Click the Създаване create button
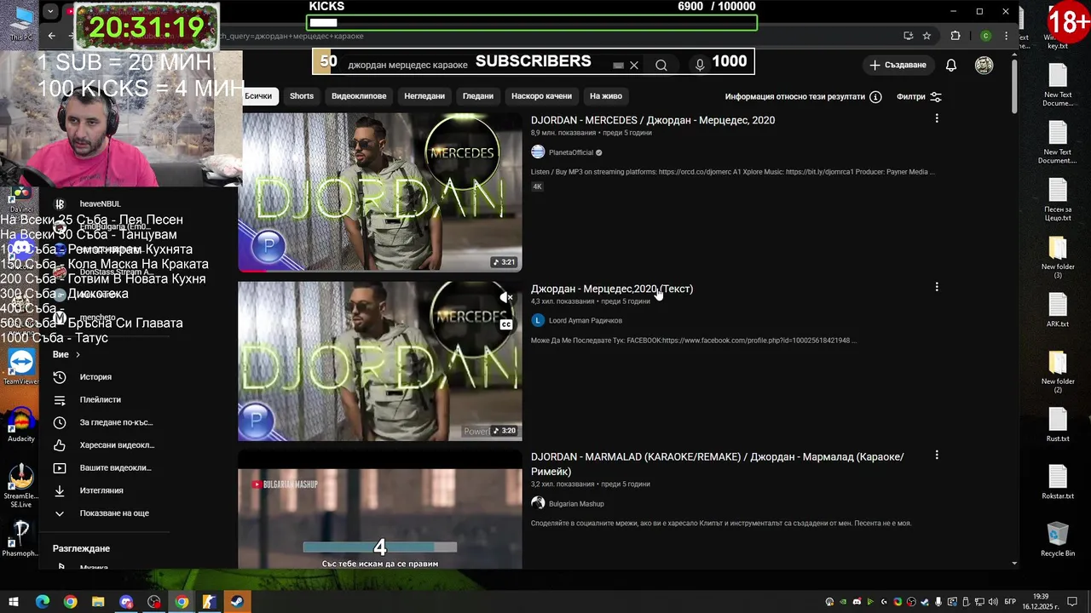1091x613 pixels. [898, 66]
